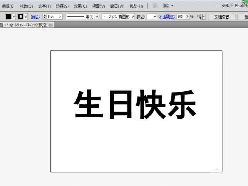Open the 类似于 Photoshop workspace switcher
The image size is (248, 186).
point(235,6)
